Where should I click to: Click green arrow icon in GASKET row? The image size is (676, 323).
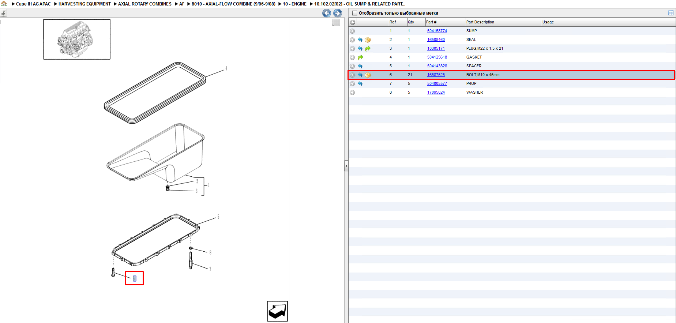(360, 57)
